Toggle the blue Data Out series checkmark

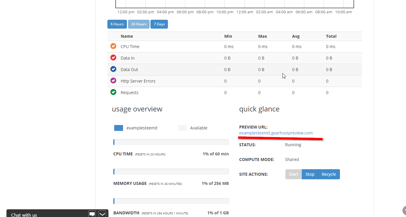pos(113,69)
